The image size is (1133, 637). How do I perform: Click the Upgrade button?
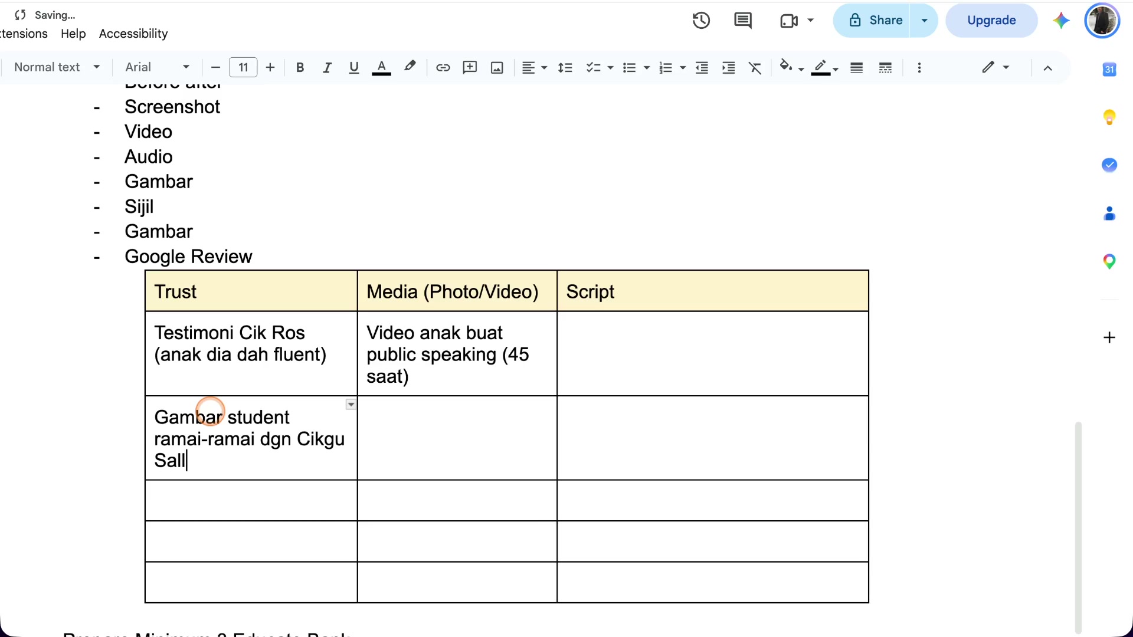point(991,21)
